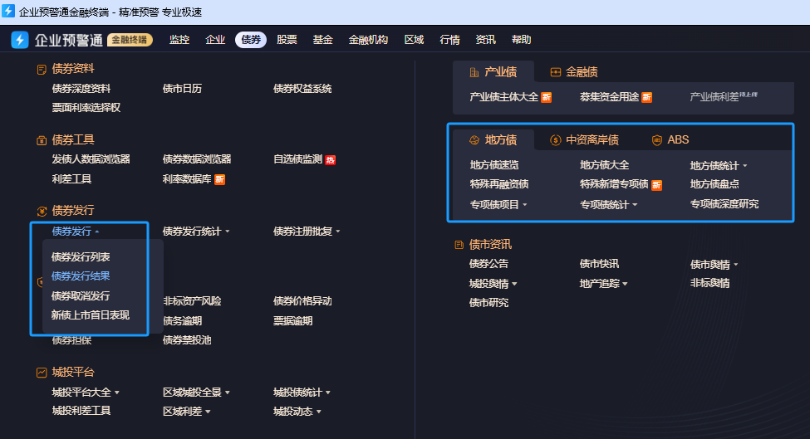Go to 债券权益系统
810x439 pixels.
click(302, 89)
